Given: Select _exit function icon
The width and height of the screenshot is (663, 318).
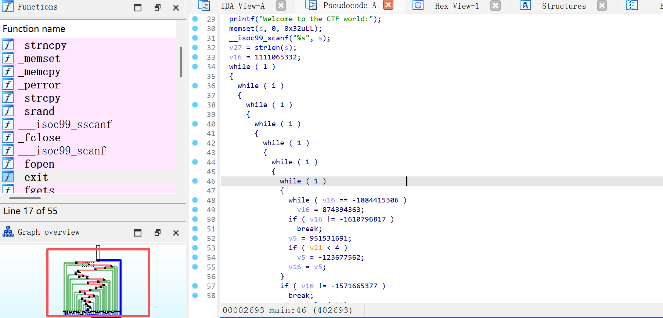Looking at the screenshot, I should pos(8,177).
